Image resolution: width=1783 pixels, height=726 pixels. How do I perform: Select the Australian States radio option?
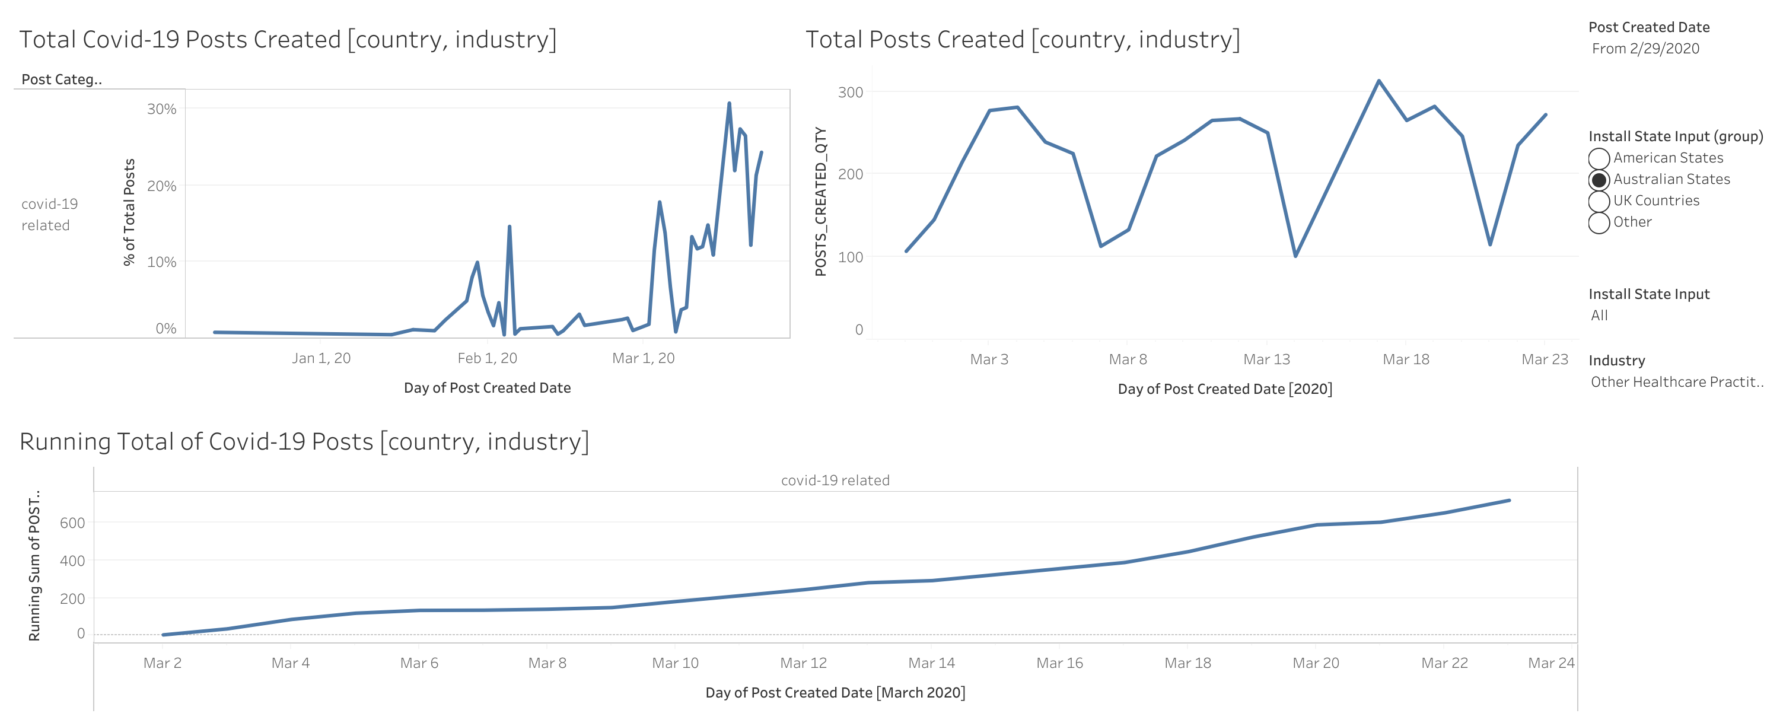point(1598,180)
